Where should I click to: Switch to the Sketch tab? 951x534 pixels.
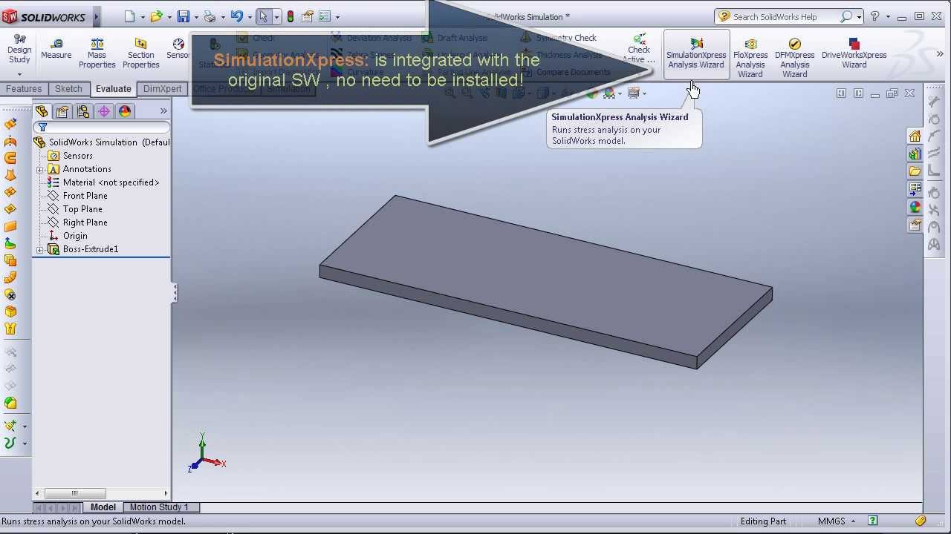68,89
